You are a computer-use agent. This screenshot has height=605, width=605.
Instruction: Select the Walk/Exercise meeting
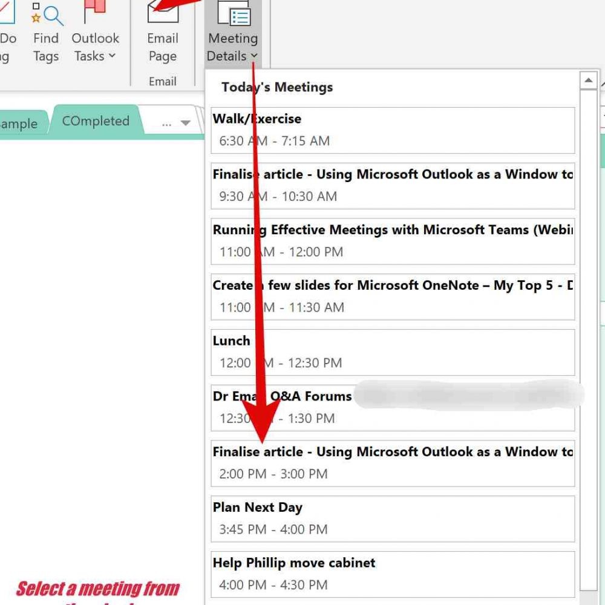[393, 131]
